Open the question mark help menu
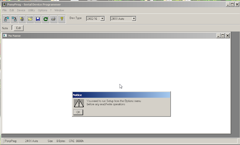 51,10
